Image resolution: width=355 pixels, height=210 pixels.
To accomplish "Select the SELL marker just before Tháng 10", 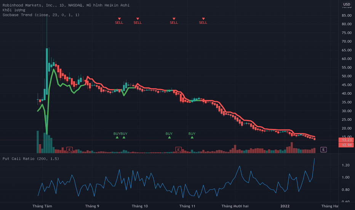I will (x=138, y=21).
